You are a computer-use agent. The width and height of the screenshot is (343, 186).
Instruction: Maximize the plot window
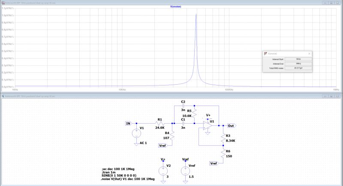[331, 3]
